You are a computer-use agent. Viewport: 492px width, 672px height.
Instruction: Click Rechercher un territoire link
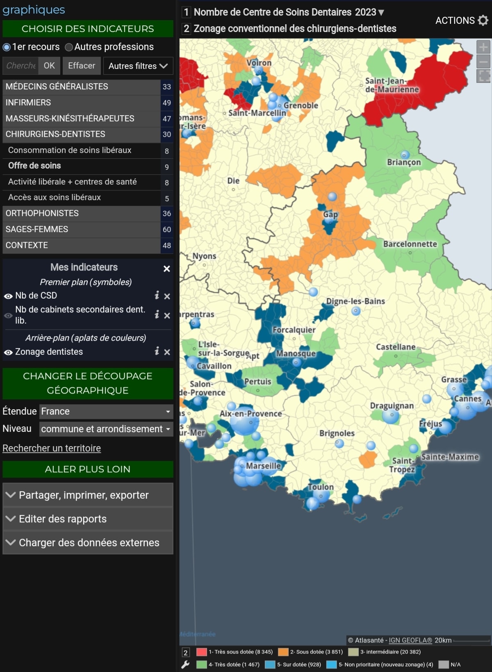click(x=52, y=448)
